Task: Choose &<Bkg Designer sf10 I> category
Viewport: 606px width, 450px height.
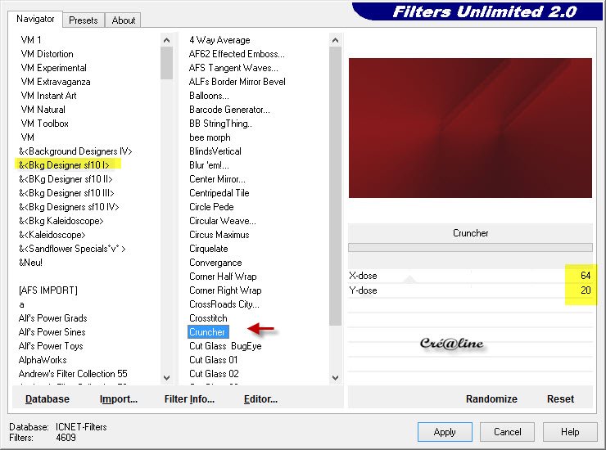Action: [64, 165]
